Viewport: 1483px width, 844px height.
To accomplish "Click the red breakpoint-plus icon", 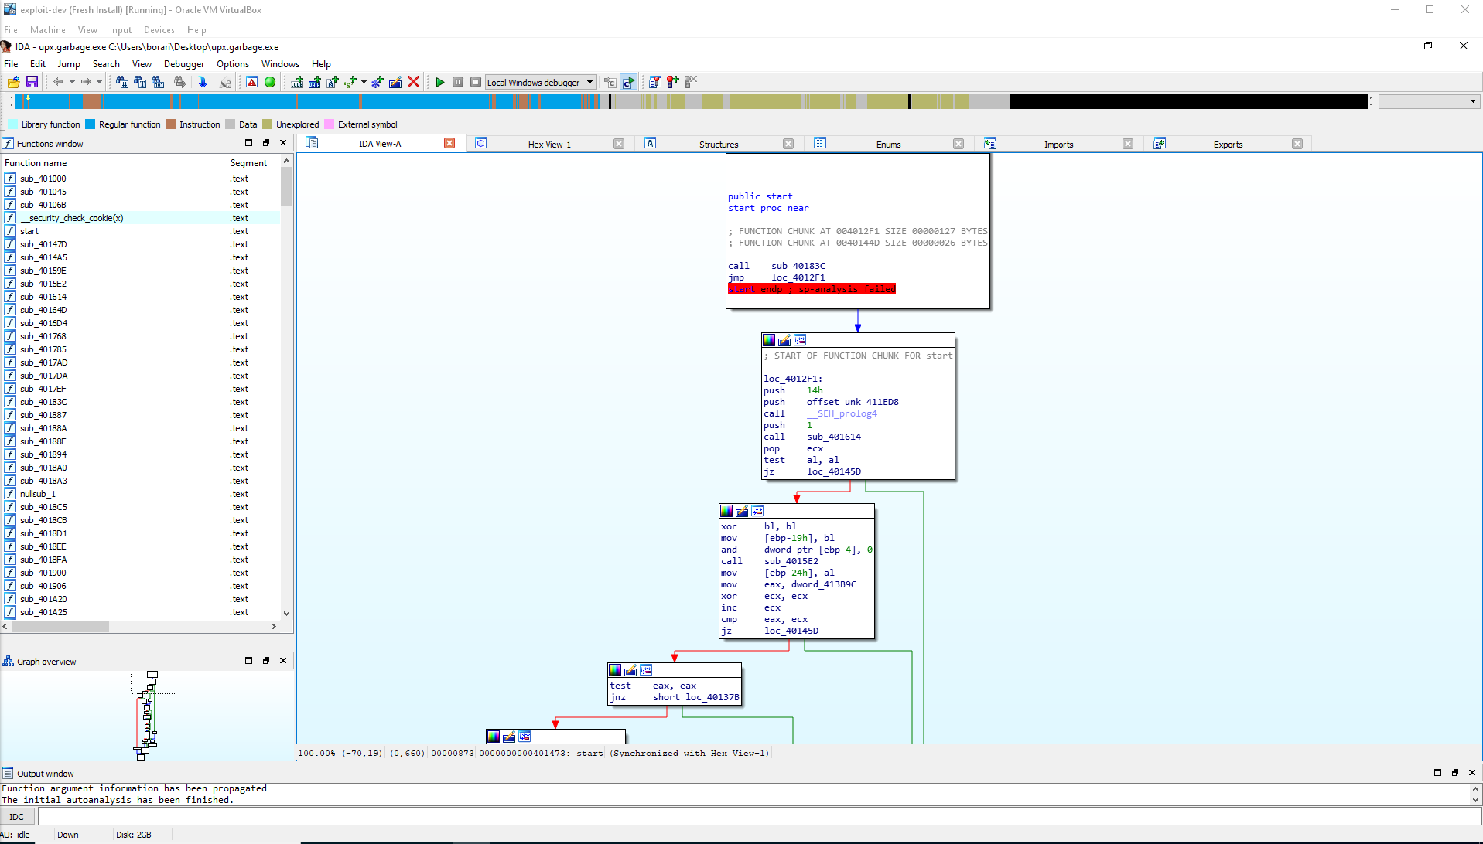I will [673, 82].
